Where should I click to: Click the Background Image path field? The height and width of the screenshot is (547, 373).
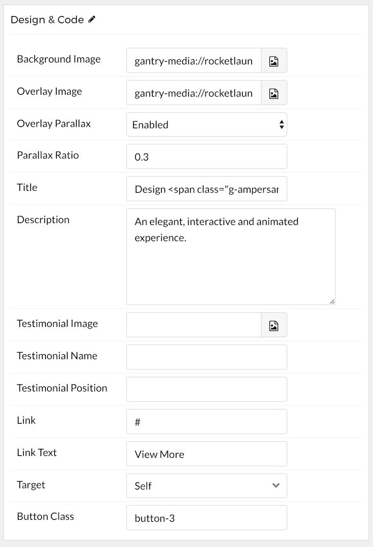194,61
